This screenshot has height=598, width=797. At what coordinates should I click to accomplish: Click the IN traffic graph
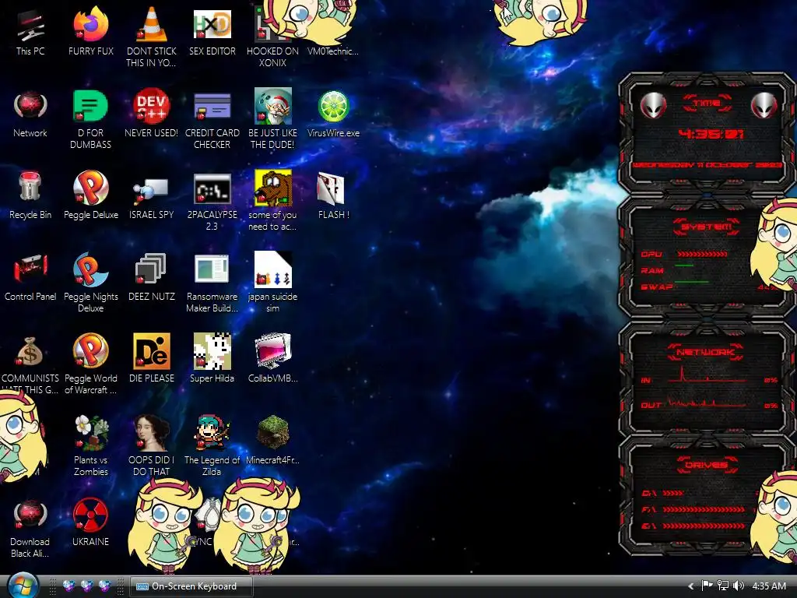[x=706, y=374]
